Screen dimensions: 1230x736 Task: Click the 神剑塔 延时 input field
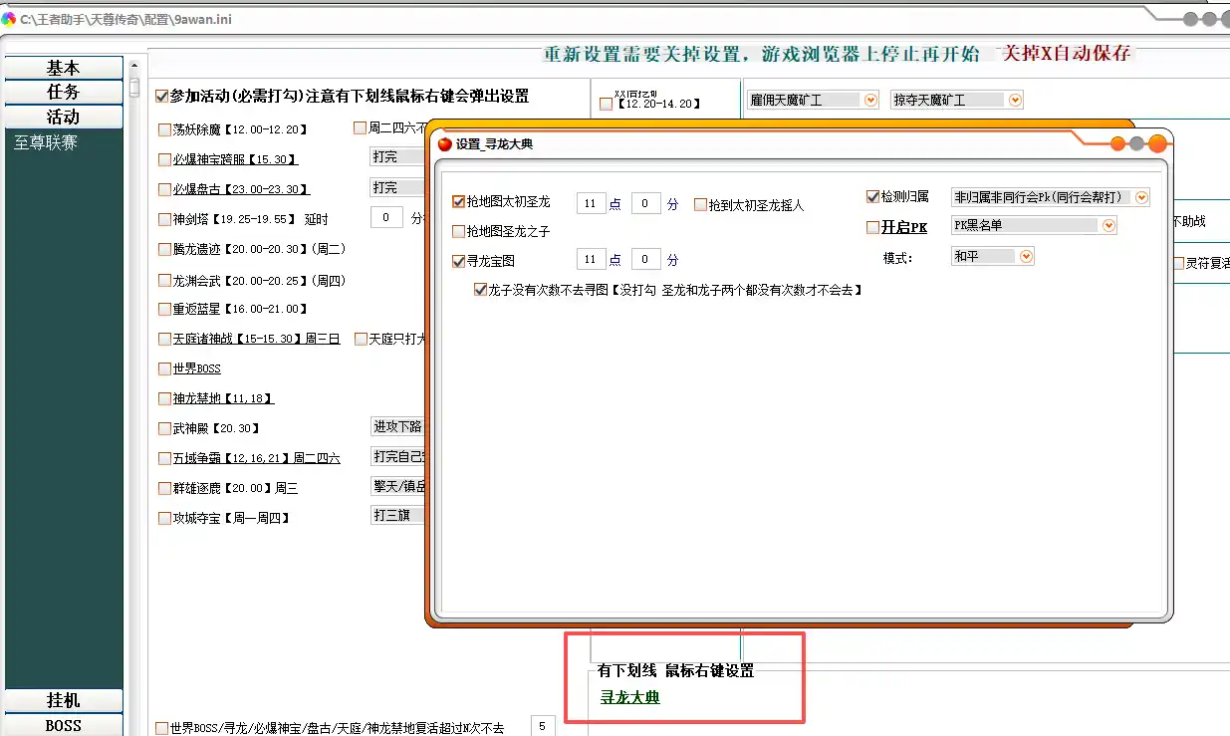click(386, 217)
